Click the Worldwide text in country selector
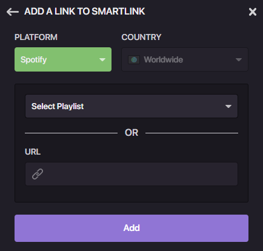The height and width of the screenshot is (251, 263). [x=163, y=59]
